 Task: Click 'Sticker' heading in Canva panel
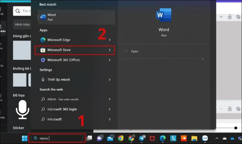(18, 128)
